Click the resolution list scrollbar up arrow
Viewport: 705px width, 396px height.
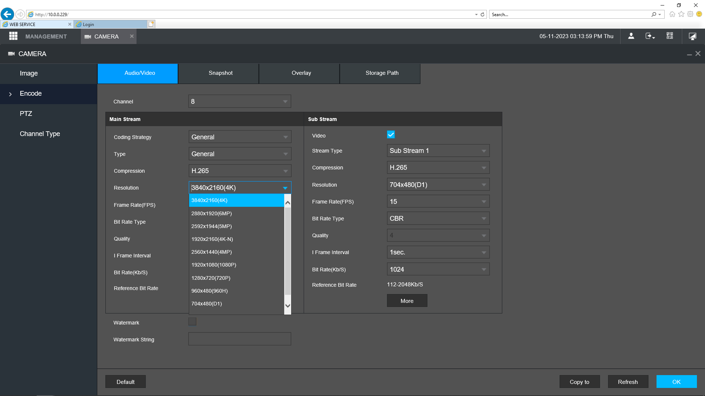click(288, 202)
